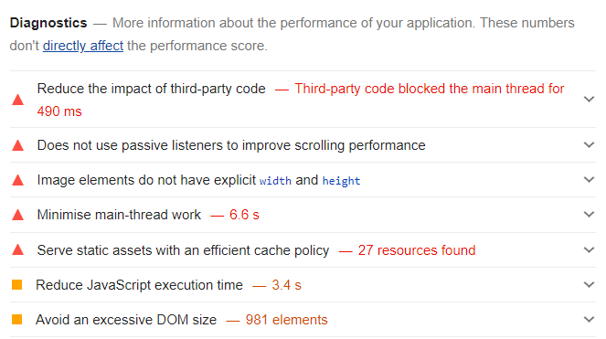Click red triangle beside image elements audit
This screenshot has height=339, width=606.
tap(17, 180)
